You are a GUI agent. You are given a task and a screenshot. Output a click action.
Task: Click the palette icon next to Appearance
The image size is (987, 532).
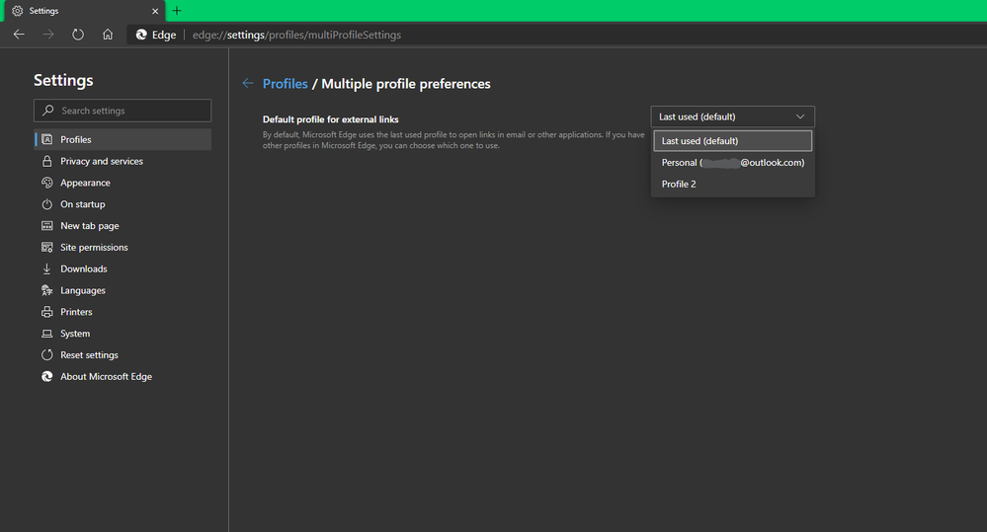pos(47,183)
